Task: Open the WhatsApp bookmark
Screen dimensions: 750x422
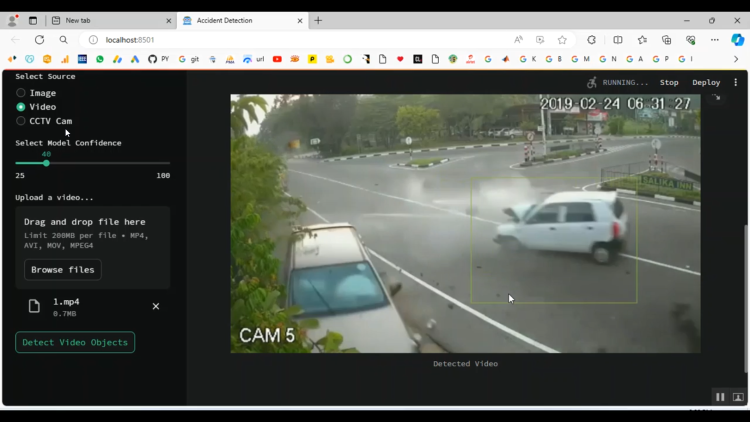Action: pyautogui.click(x=100, y=59)
